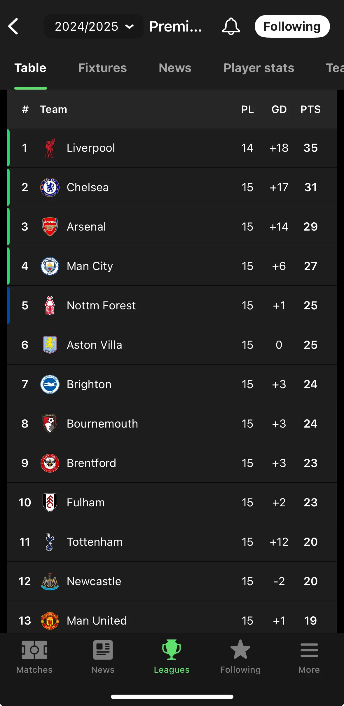Open the News tab under the league header
344x706 pixels.
coord(175,68)
